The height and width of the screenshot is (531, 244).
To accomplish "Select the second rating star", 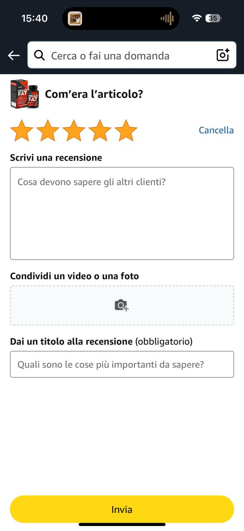I will click(48, 130).
